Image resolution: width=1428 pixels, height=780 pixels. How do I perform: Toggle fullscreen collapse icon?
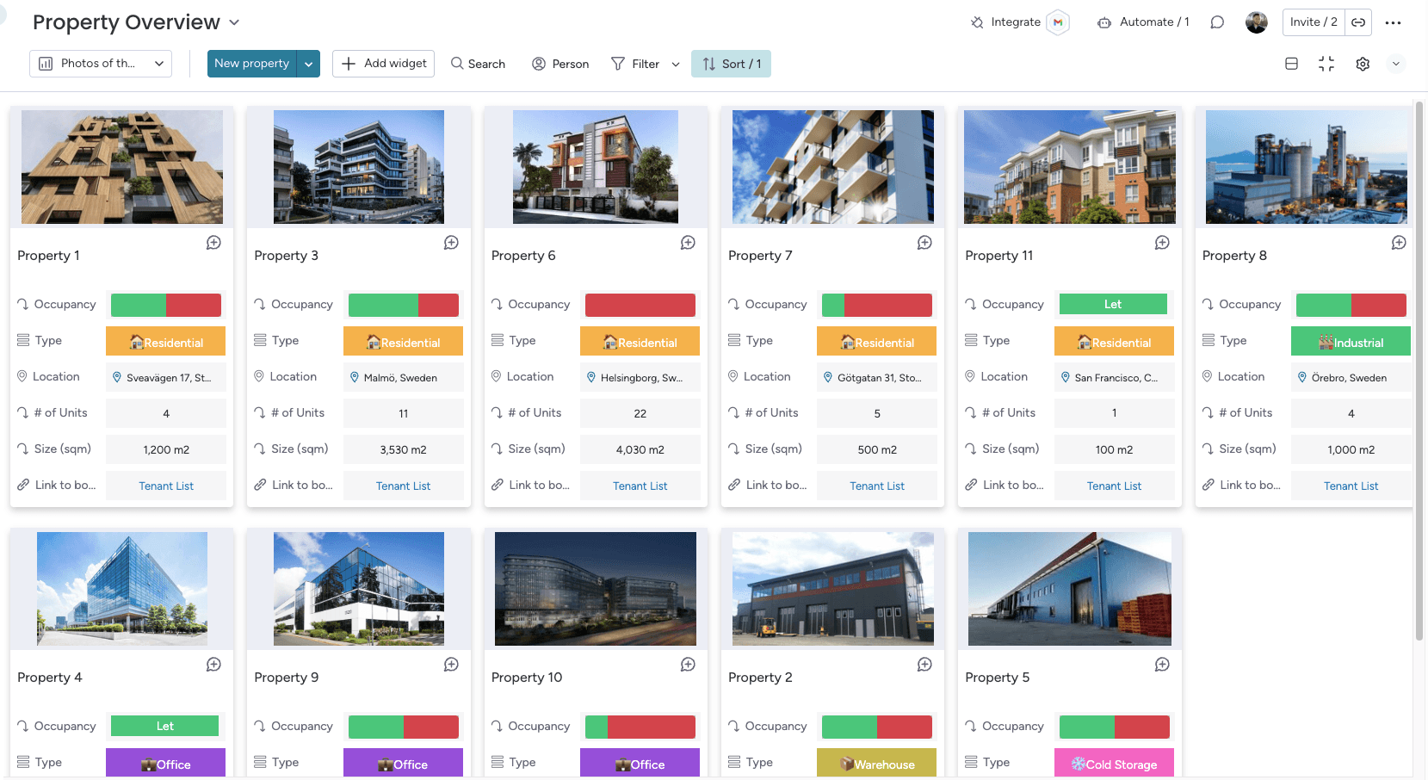coord(1326,64)
